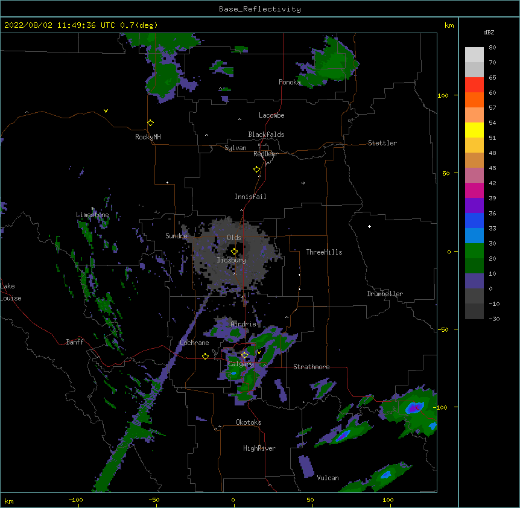Select the yellow diamond marker above Calgary label

244,355
